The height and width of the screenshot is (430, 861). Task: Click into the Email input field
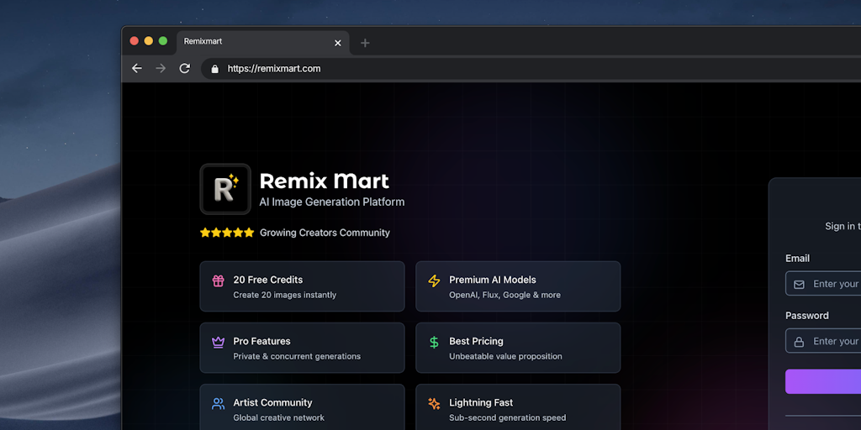(823, 284)
